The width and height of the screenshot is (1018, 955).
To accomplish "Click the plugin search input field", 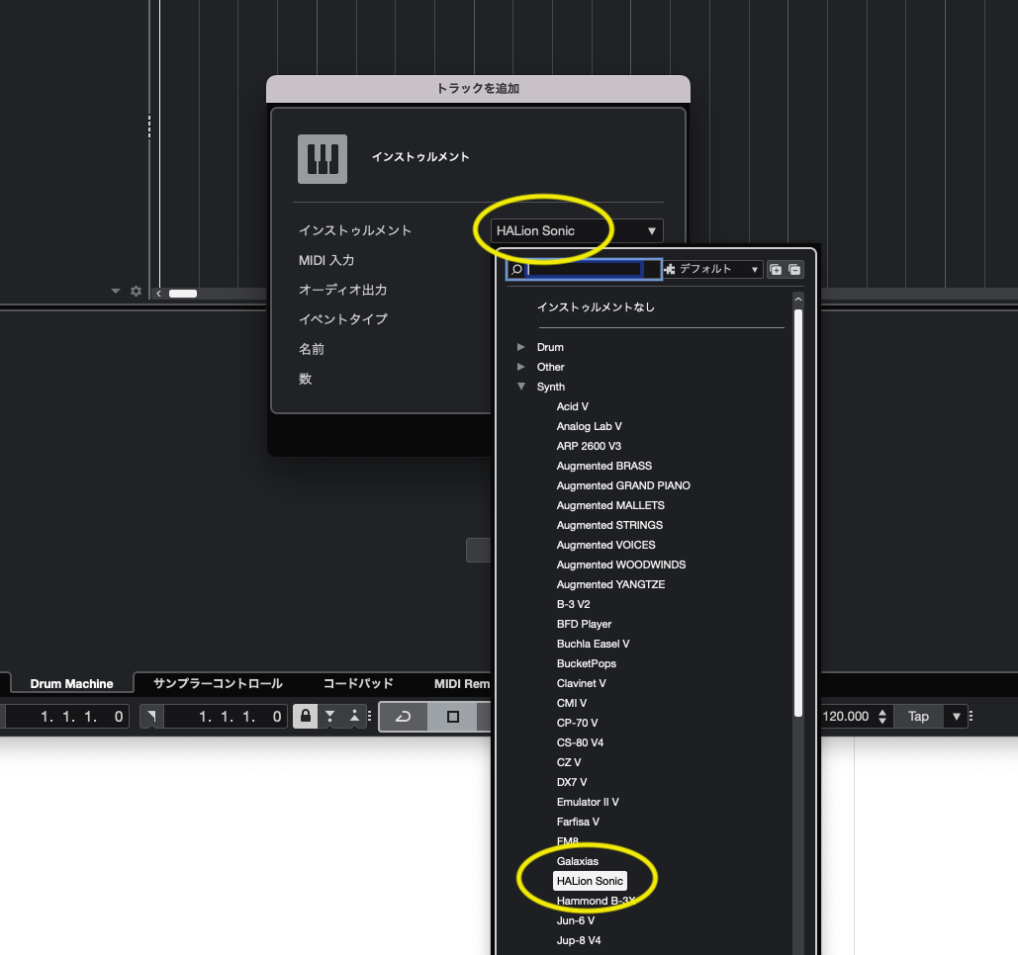I will [585, 269].
